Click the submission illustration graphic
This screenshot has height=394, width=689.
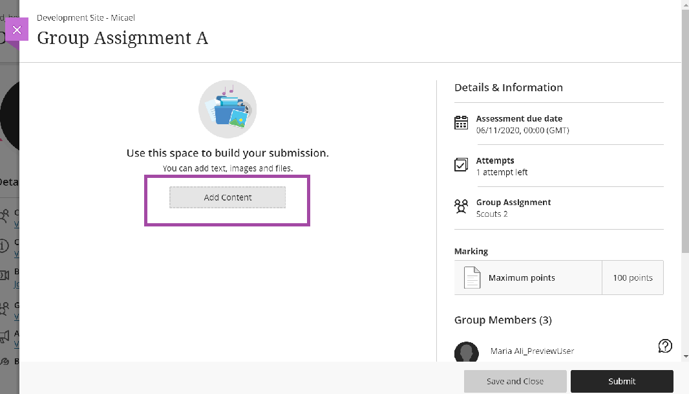pos(228,108)
